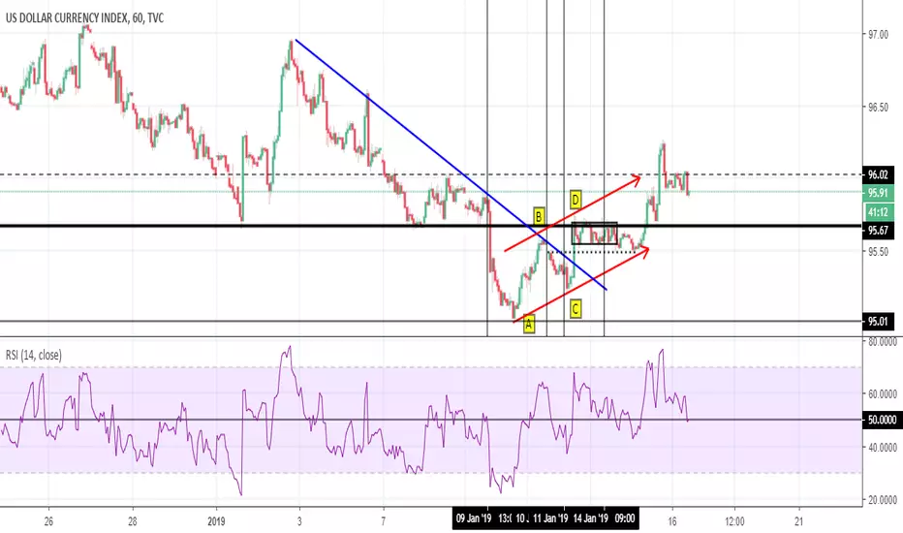The height and width of the screenshot is (533, 903).
Task: Click the 16 date on time axis
Action: [x=672, y=521]
